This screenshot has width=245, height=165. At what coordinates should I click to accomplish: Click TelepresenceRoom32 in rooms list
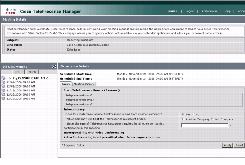point(80,104)
